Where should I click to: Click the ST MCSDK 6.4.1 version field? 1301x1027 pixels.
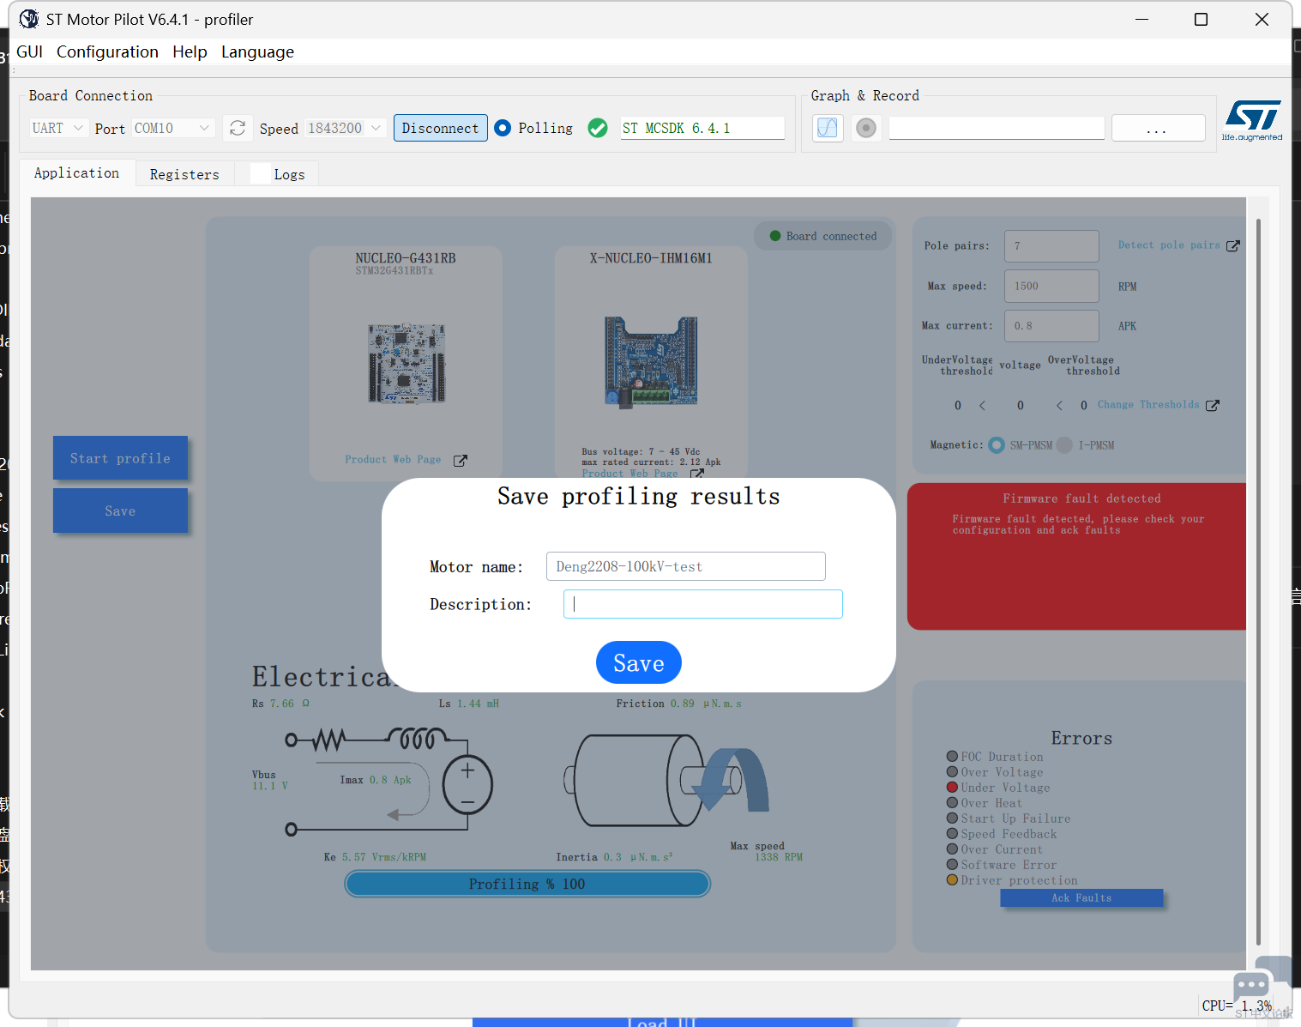coord(702,128)
